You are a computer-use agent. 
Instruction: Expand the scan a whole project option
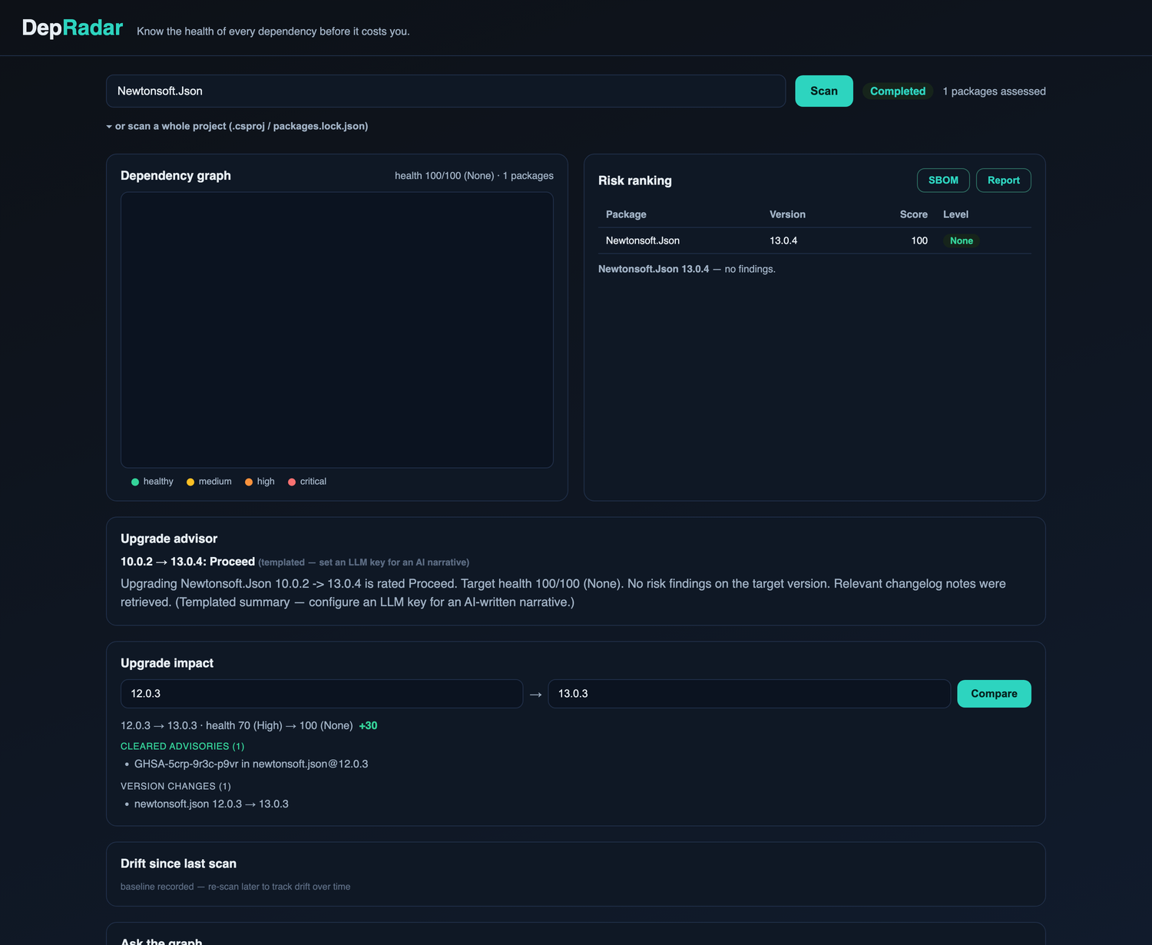(x=237, y=126)
